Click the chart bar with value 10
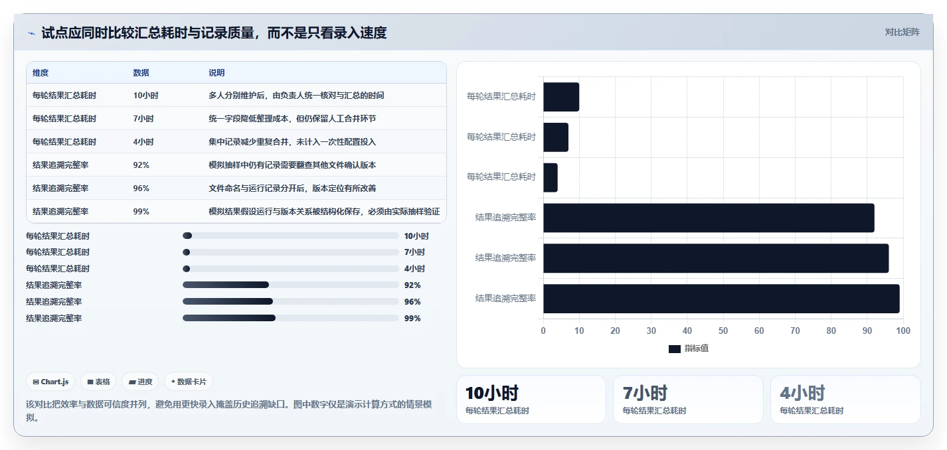Screen dimensions: 947x450 (x=561, y=97)
